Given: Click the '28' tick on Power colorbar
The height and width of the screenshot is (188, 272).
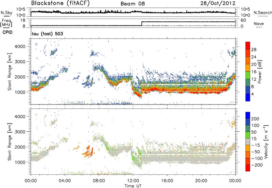Looking at the screenshot, I should coord(254,50).
